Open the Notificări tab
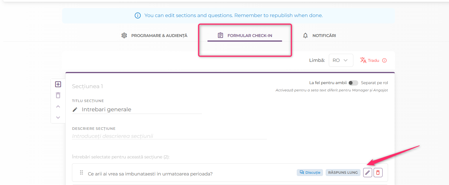Screen dimensions: 449x185 [319, 36]
